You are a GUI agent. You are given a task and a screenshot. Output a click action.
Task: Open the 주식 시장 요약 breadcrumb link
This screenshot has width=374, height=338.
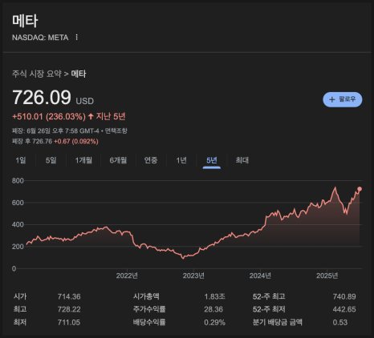37,74
